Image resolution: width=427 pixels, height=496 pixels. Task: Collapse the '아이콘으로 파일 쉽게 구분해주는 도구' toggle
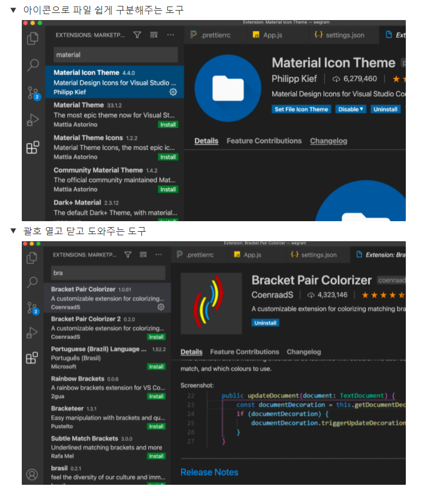coord(14,10)
